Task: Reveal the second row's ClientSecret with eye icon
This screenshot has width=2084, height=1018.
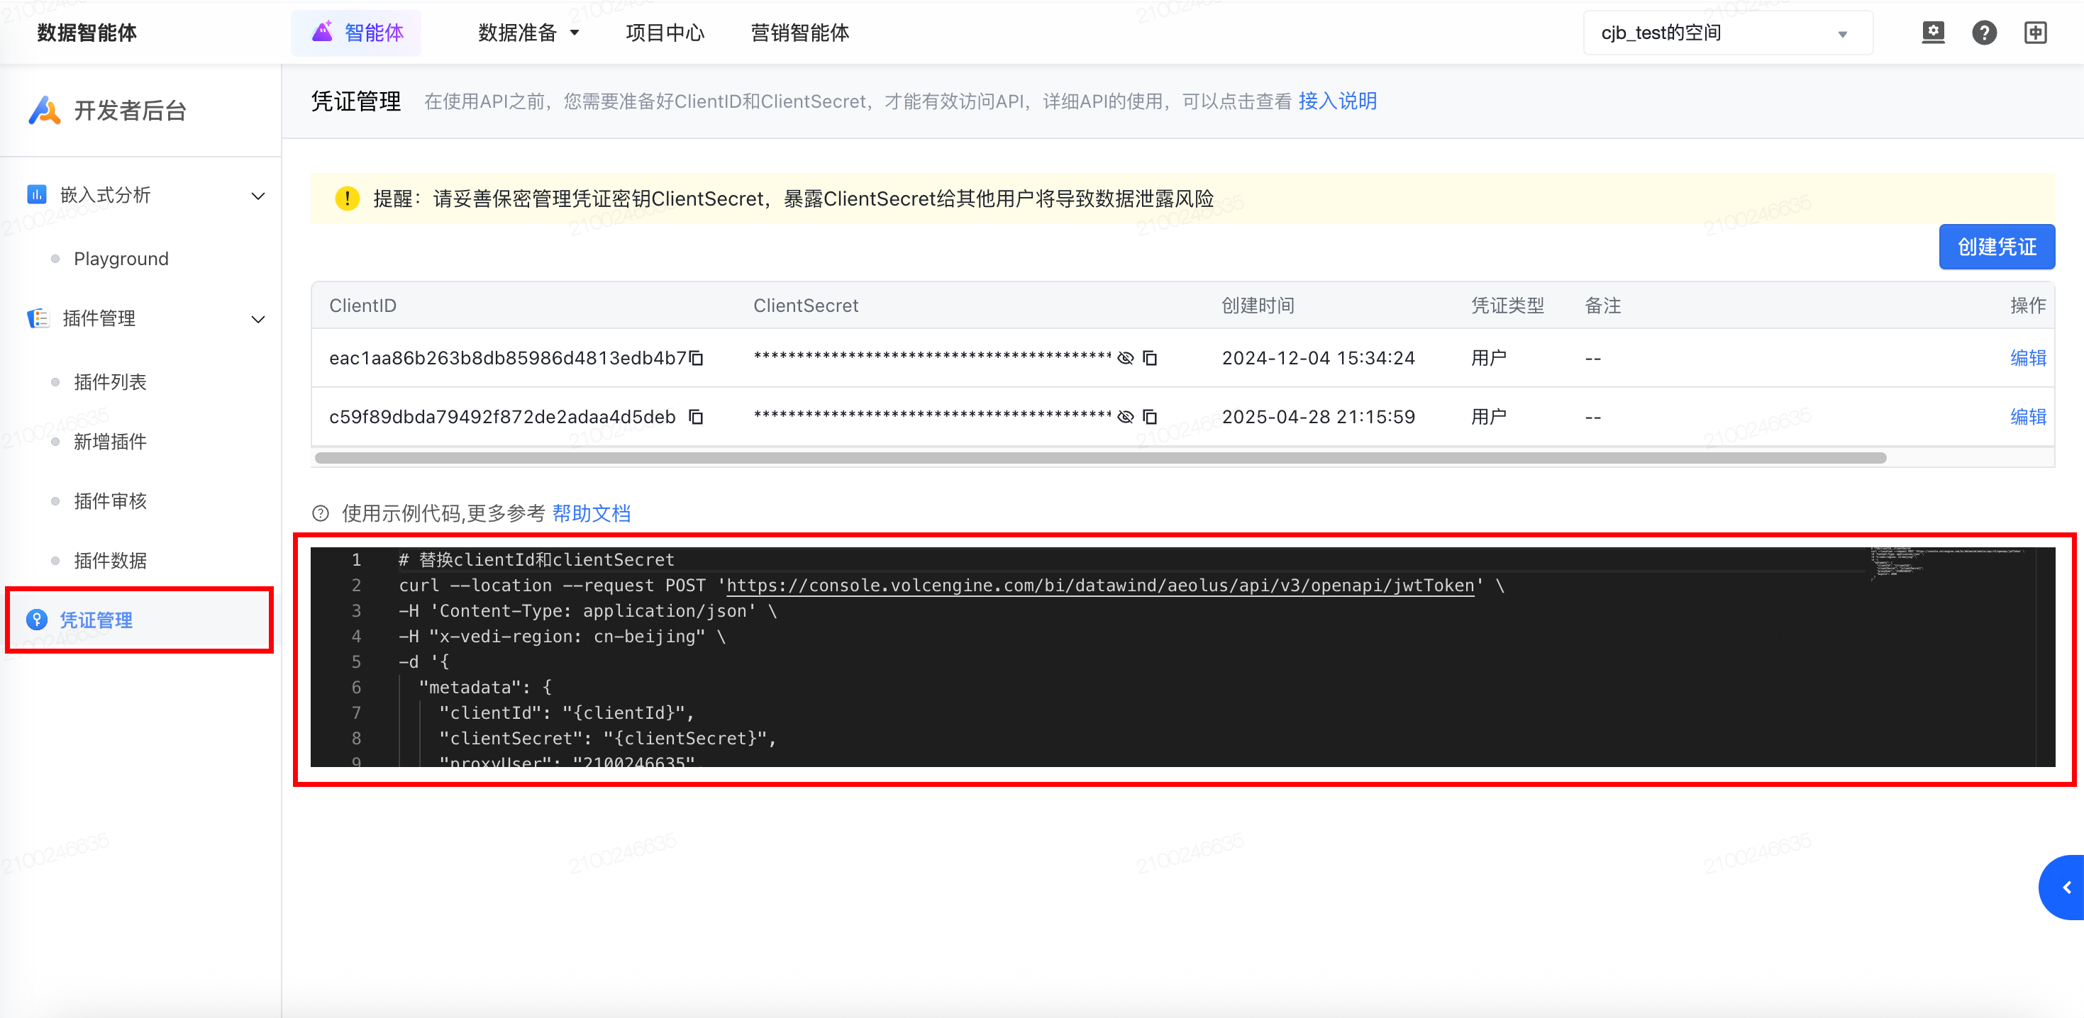Action: click(1125, 418)
